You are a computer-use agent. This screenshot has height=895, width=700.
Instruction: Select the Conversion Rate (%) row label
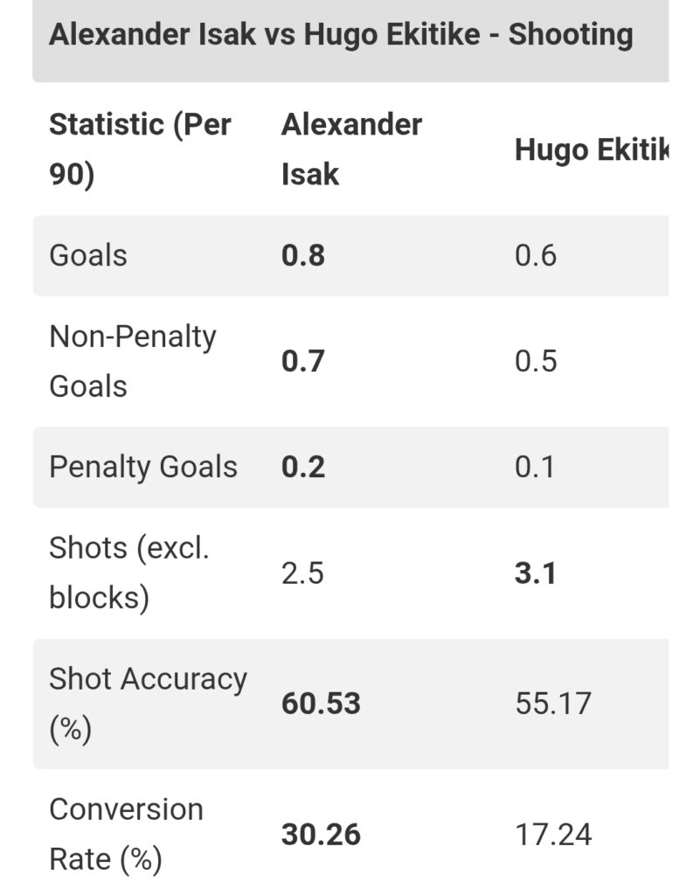[126, 834]
